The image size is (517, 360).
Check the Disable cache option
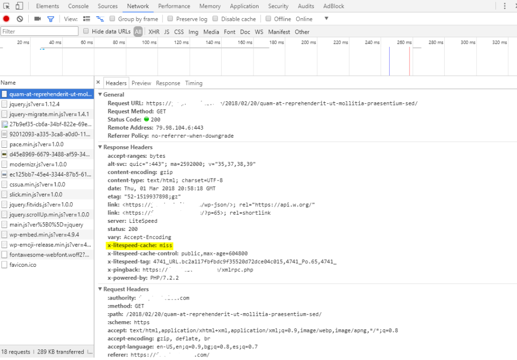point(216,19)
